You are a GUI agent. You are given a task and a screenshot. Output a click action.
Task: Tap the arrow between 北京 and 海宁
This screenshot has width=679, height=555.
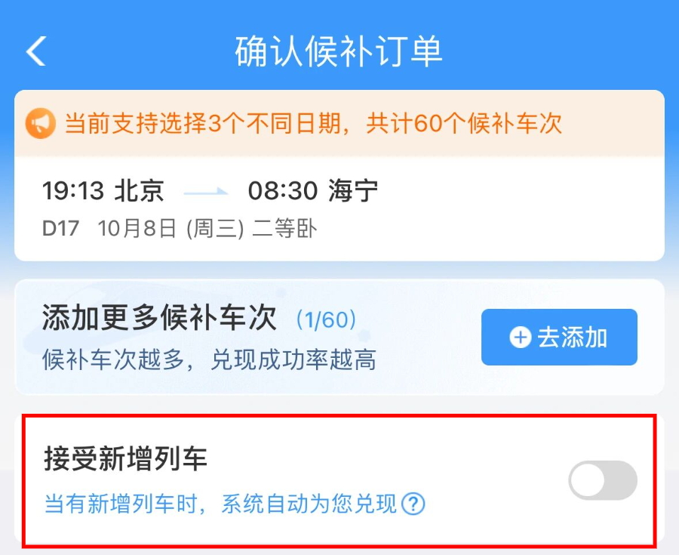click(206, 193)
